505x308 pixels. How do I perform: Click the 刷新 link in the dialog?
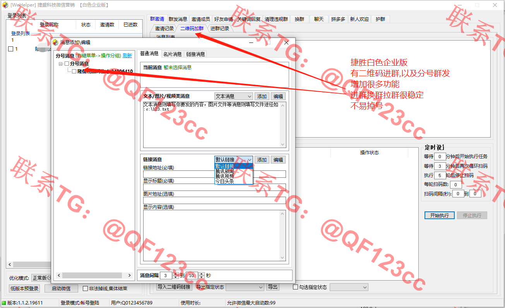127,56
